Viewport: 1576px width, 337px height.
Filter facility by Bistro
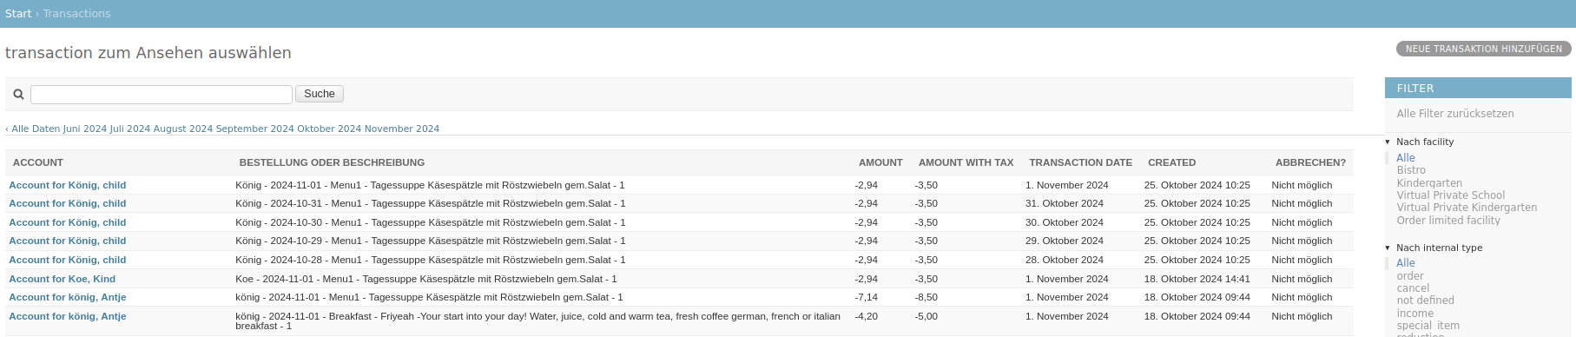point(1411,170)
